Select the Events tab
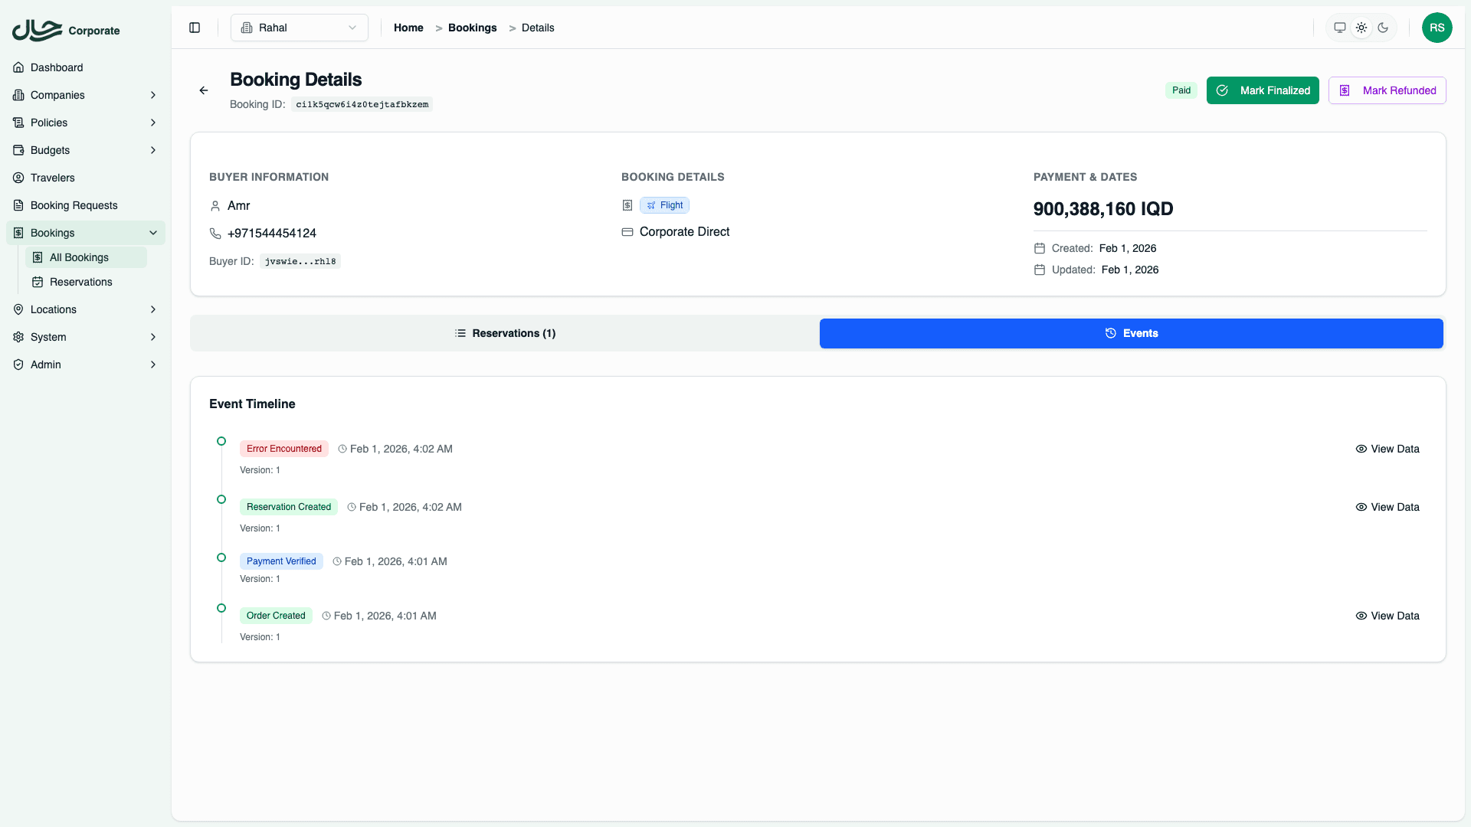Screen dimensions: 1471x827 pos(1131,333)
